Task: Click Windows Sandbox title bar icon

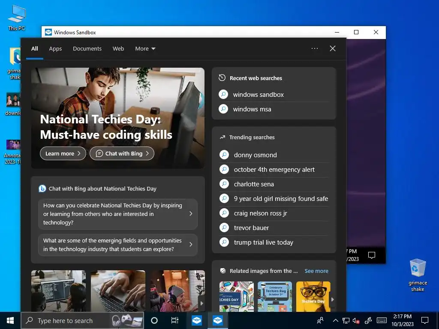Action: 48,32
